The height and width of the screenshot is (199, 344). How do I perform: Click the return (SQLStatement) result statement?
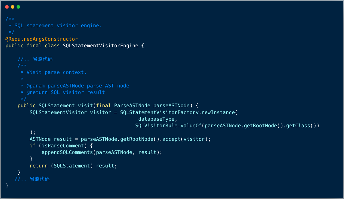click(73, 166)
